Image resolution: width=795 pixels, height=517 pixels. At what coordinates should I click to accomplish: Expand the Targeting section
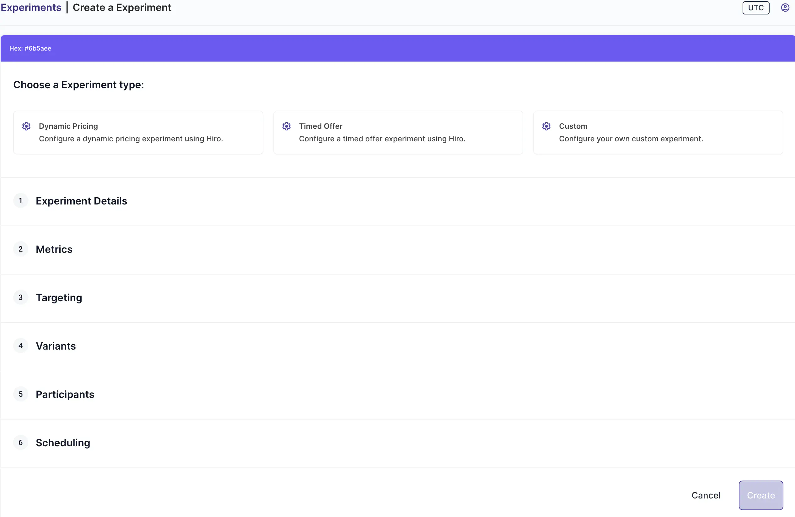pyautogui.click(x=59, y=297)
